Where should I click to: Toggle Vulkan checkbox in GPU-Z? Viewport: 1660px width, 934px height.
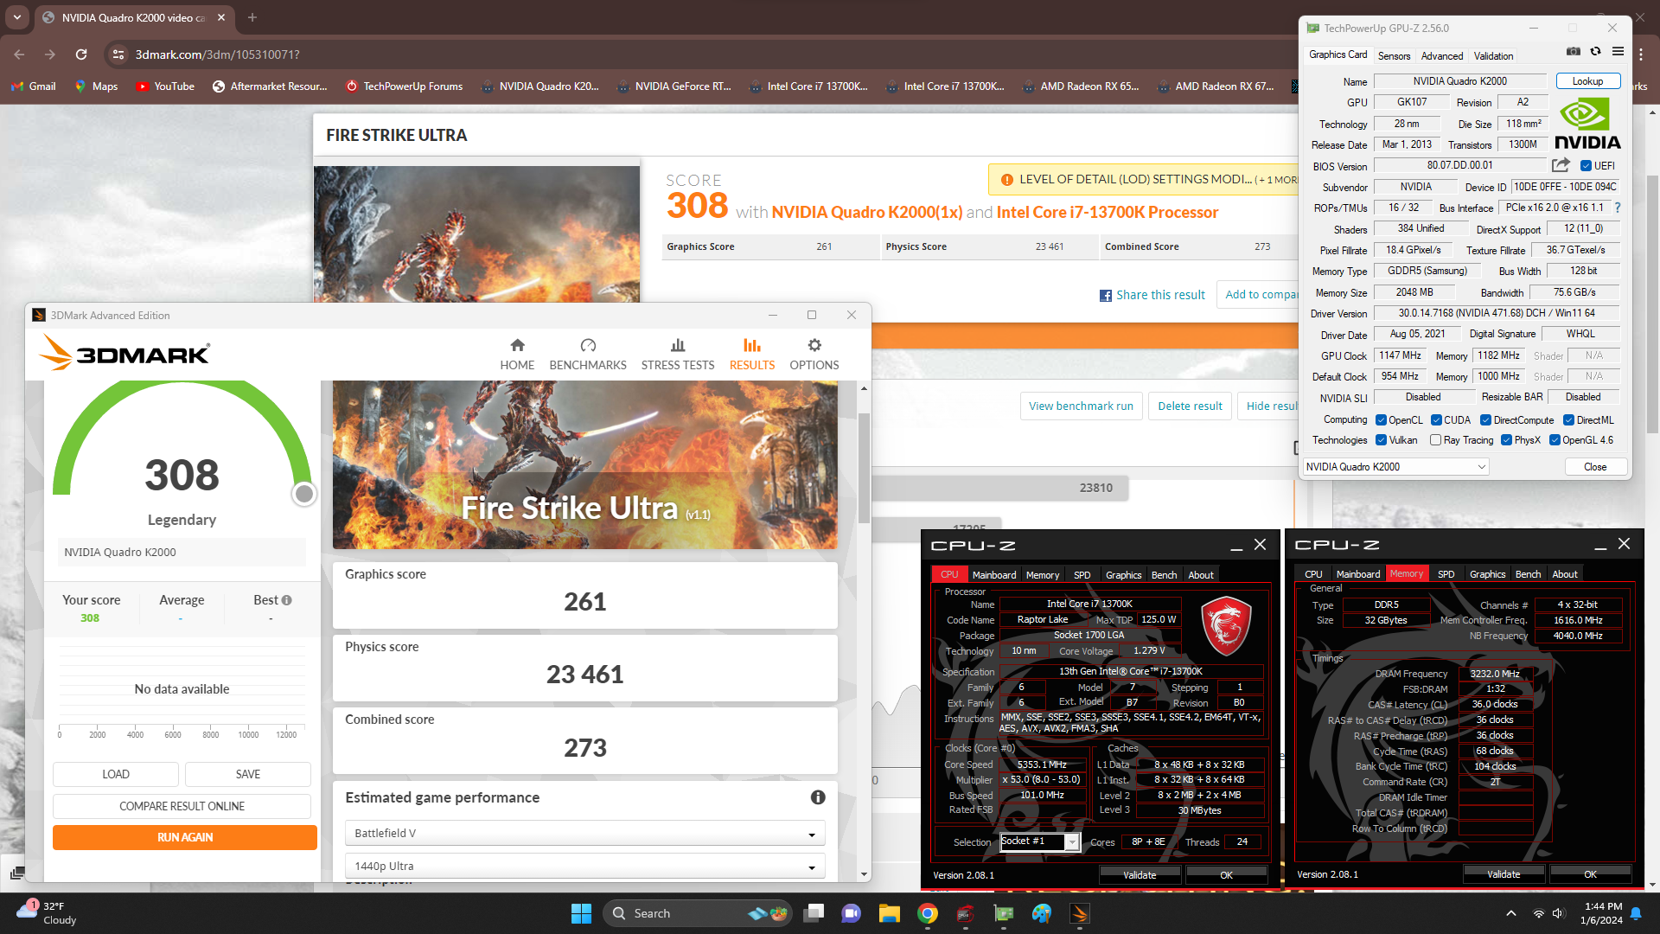click(x=1382, y=440)
